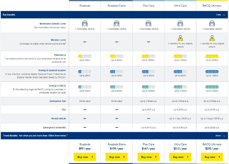Select the Ultra Care column header
229x164 pixels.
[x=180, y=6]
